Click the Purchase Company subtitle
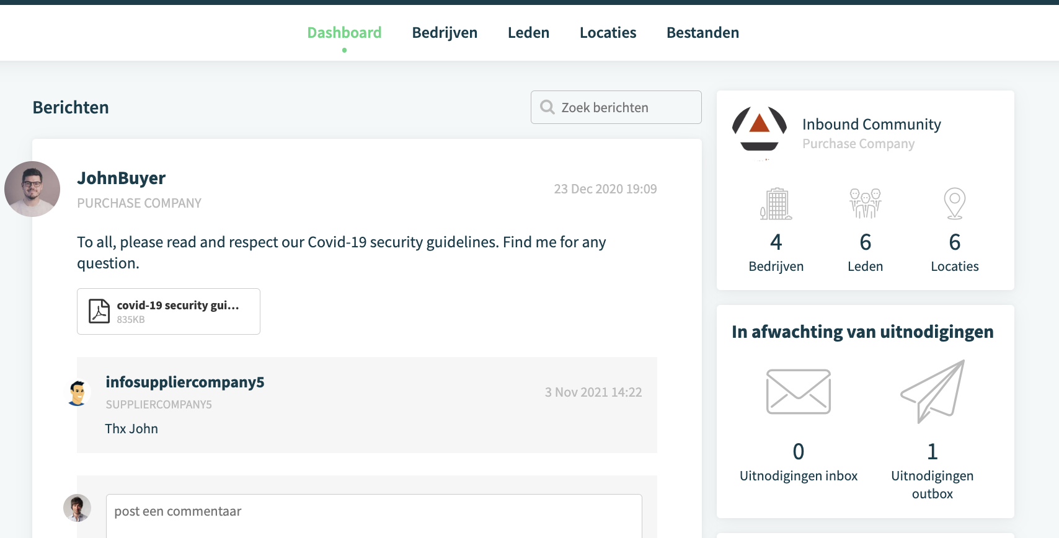The width and height of the screenshot is (1059, 538). (858, 144)
